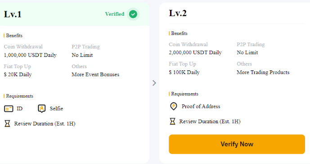
Task: Click the Verify Now button
Action: point(237,144)
